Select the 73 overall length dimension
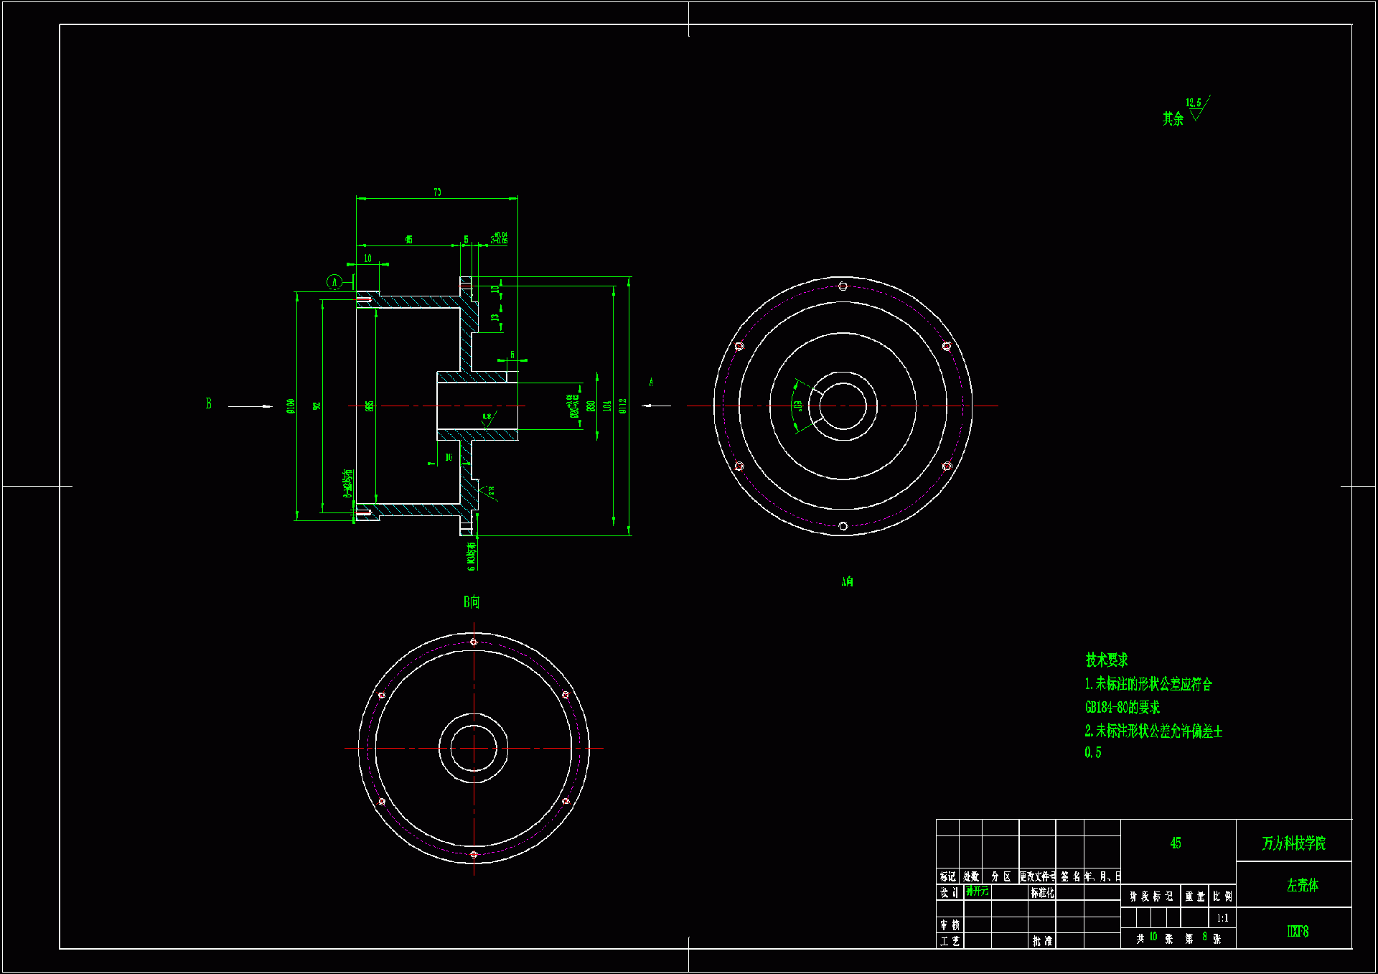The image size is (1378, 974). pos(437,192)
